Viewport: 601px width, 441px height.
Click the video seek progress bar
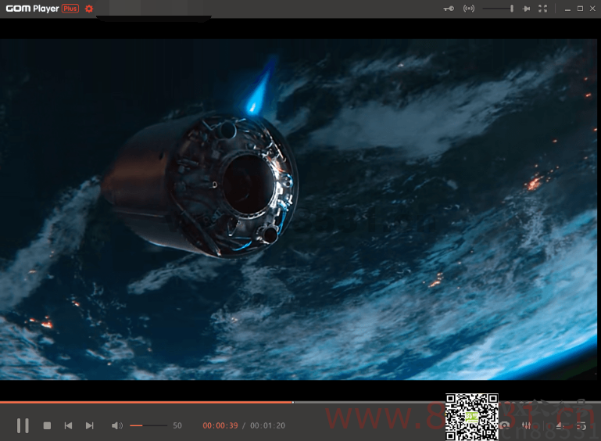[x=300, y=402]
